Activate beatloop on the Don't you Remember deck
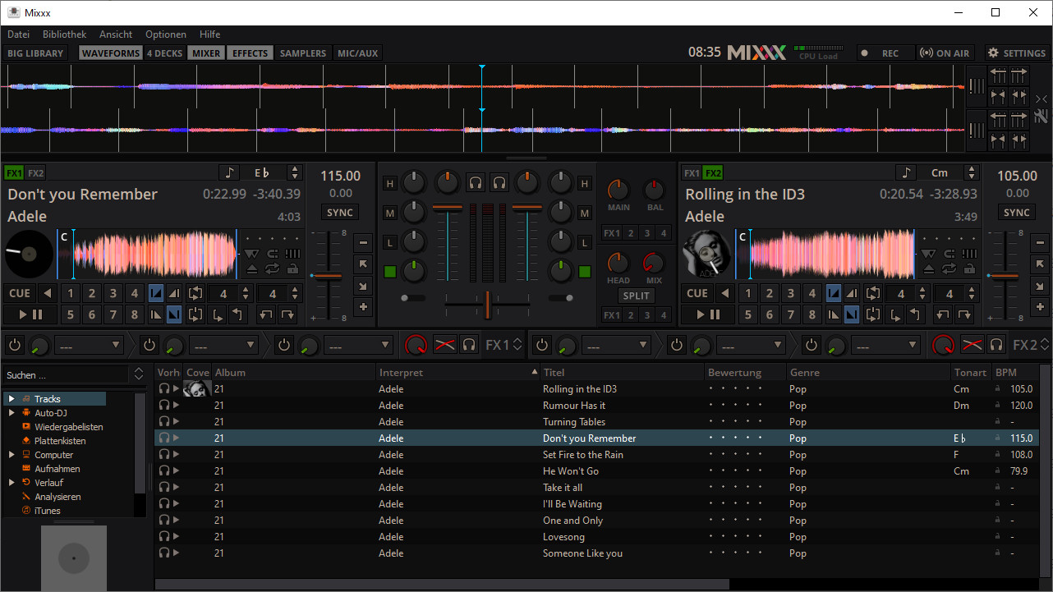 pyautogui.click(x=195, y=293)
